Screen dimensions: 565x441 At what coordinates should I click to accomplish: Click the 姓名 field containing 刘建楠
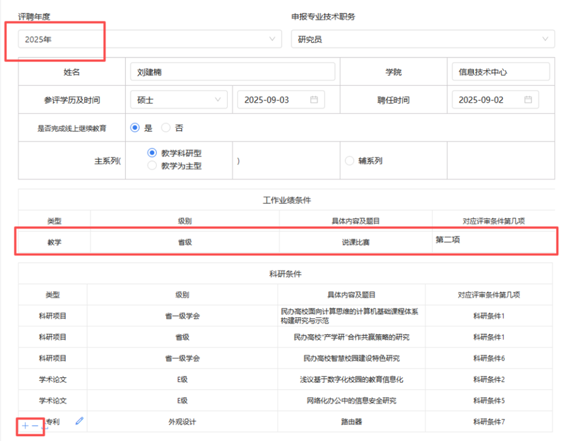click(x=232, y=72)
